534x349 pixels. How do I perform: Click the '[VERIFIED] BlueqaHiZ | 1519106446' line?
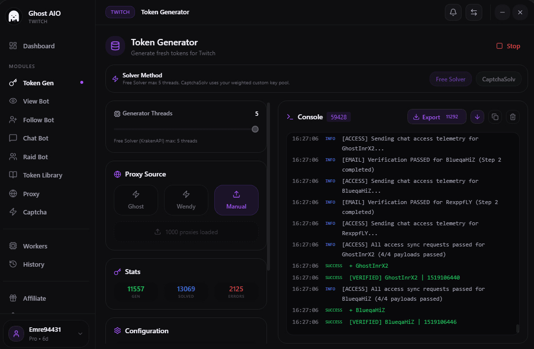pyautogui.click(x=403, y=322)
